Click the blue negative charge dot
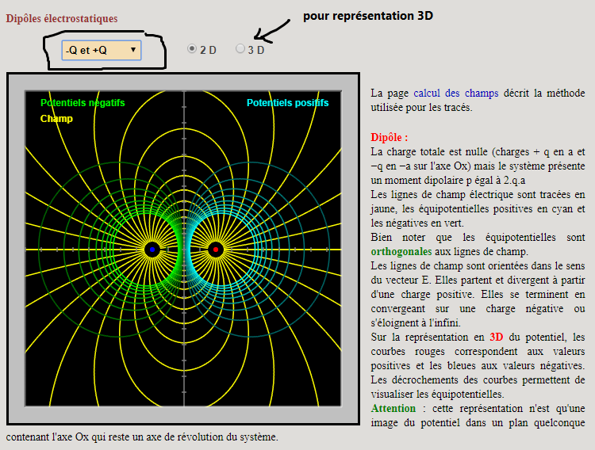595x450 pixels. click(152, 250)
